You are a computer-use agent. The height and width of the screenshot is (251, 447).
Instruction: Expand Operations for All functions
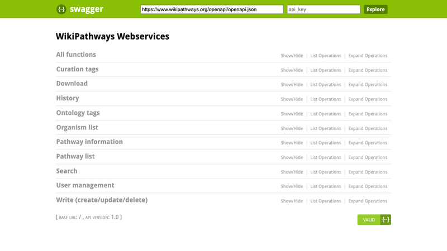368,56
